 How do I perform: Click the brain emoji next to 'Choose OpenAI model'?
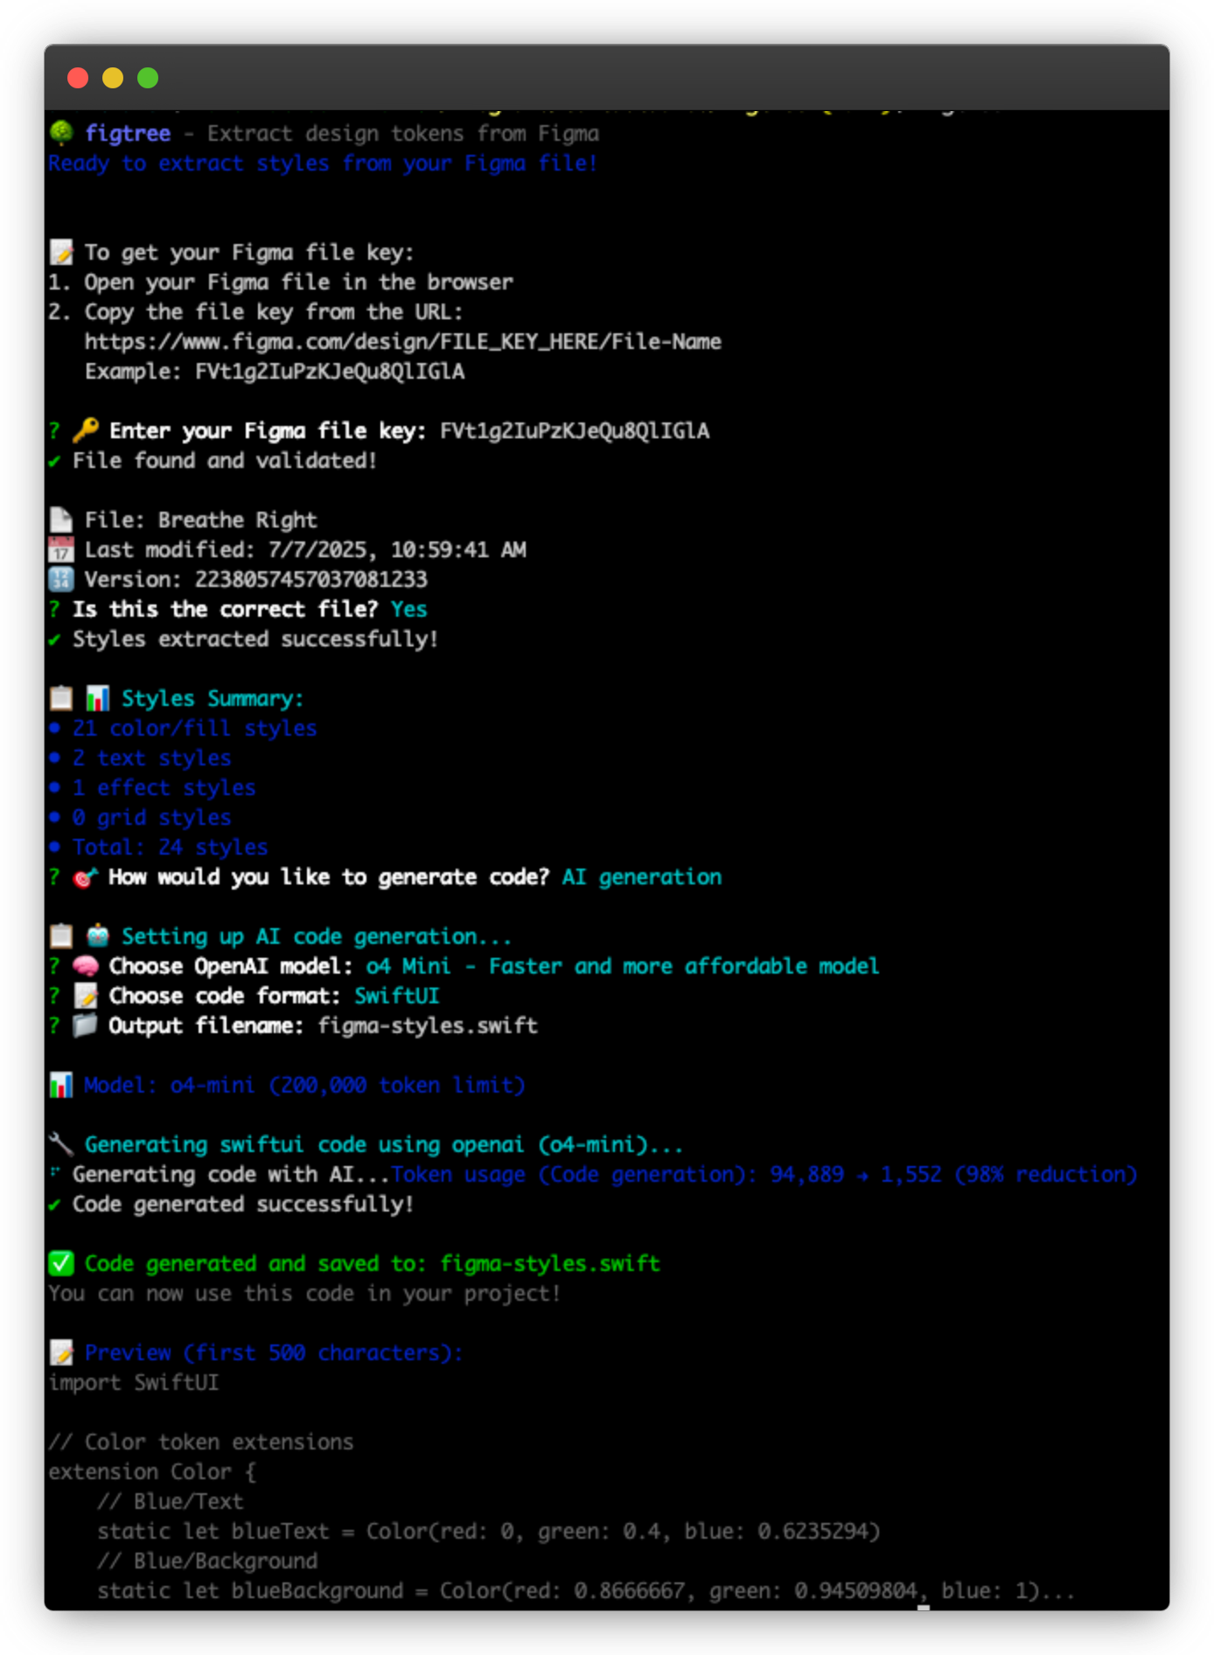point(86,966)
